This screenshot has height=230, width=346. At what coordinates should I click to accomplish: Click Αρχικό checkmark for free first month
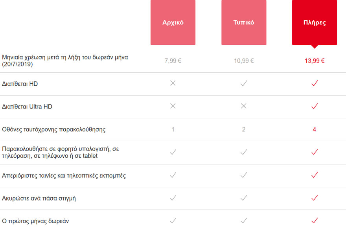[173, 221]
